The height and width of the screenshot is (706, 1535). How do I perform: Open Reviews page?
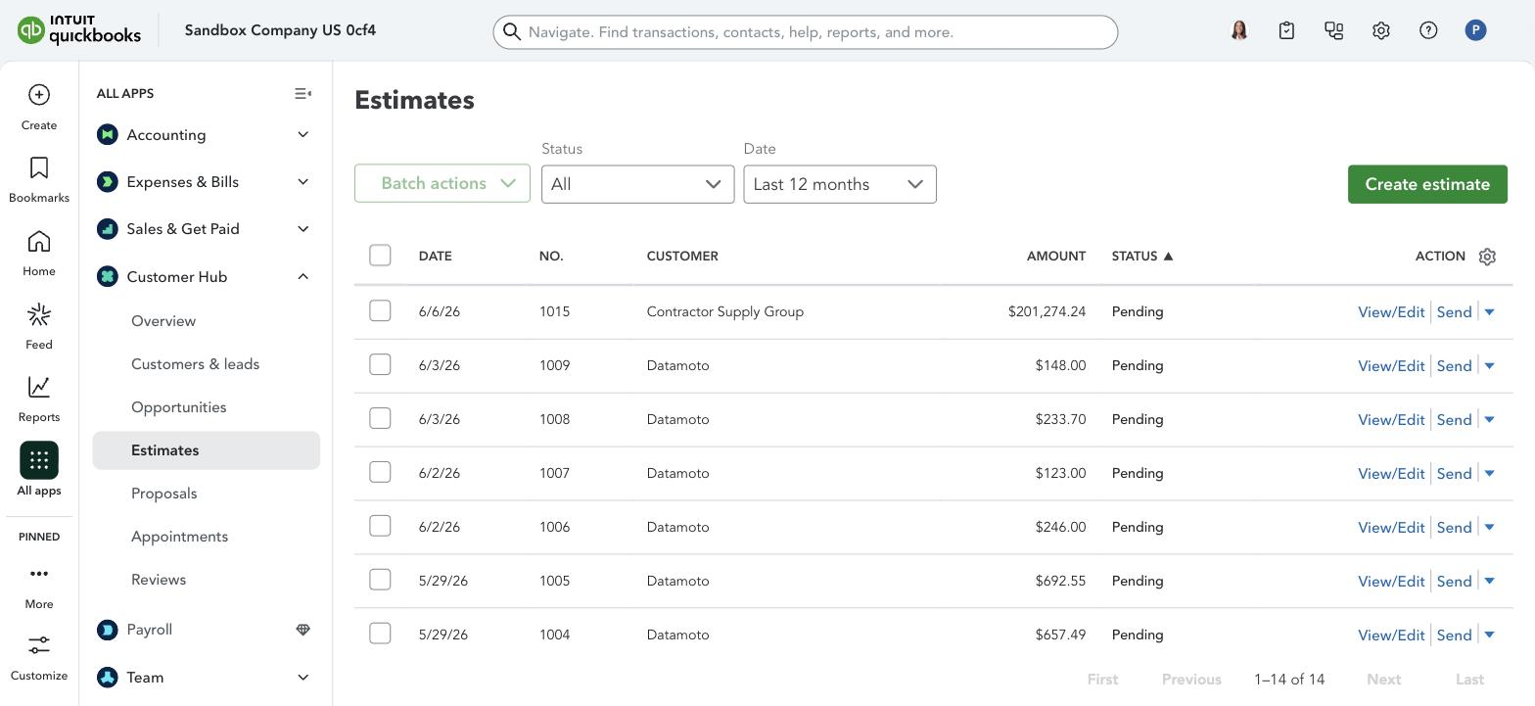click(159, 580)
